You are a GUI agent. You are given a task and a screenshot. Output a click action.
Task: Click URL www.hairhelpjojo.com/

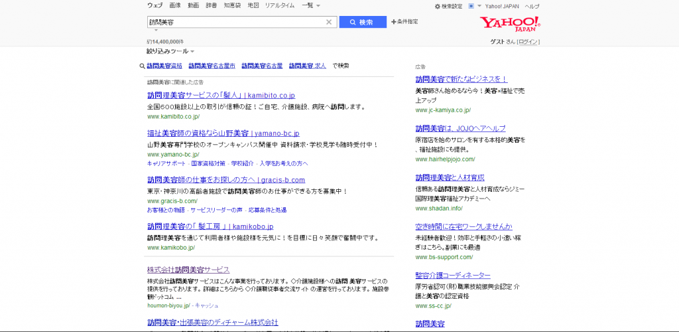coord(445,159)
